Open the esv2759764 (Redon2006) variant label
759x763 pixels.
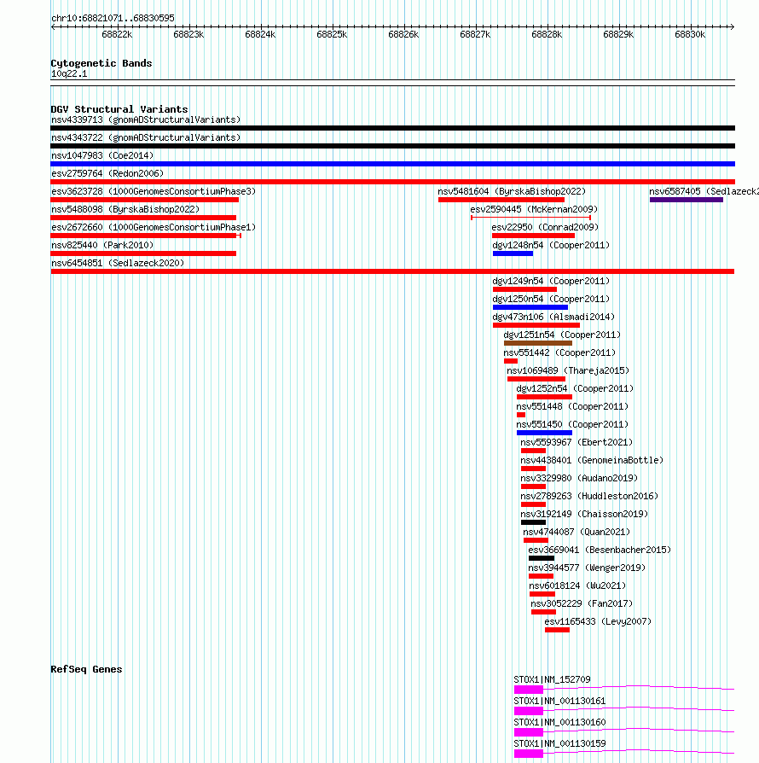click(107, 174)
